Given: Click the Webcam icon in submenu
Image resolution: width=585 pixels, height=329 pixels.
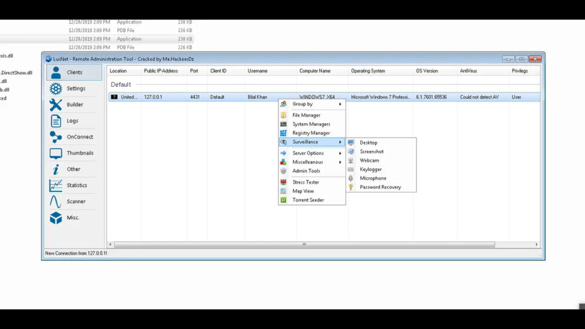Looking at the screenshot, I should point(351,161).
